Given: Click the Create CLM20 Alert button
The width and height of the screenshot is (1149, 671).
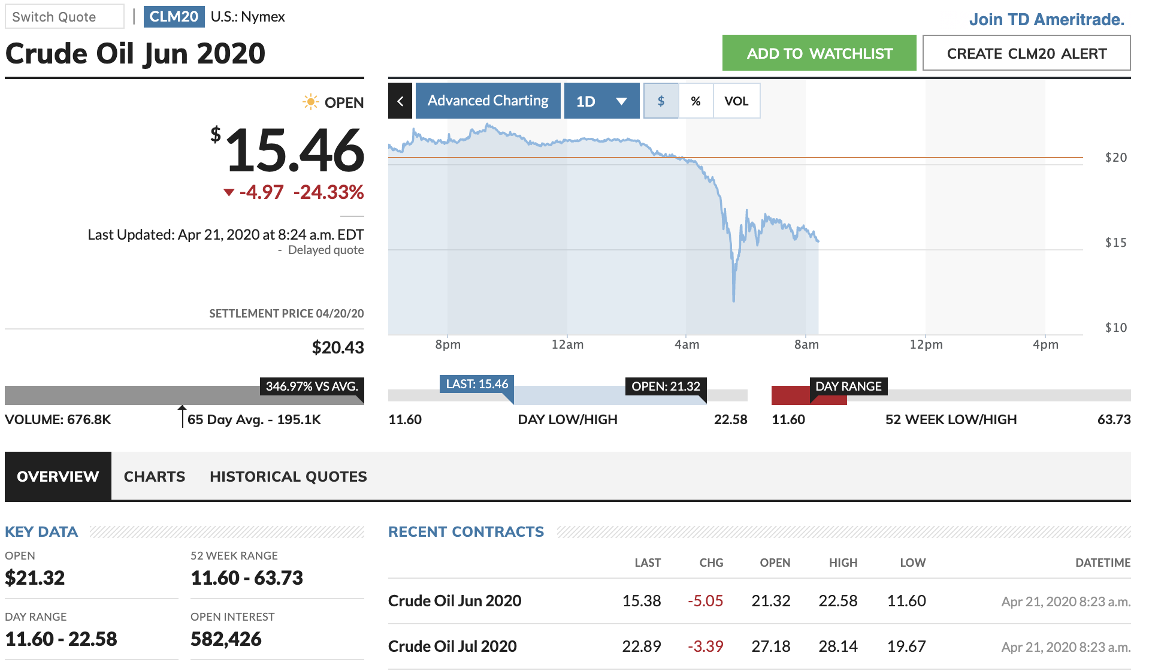Looking at the screenshot, I should click(x=1026, y=53).
